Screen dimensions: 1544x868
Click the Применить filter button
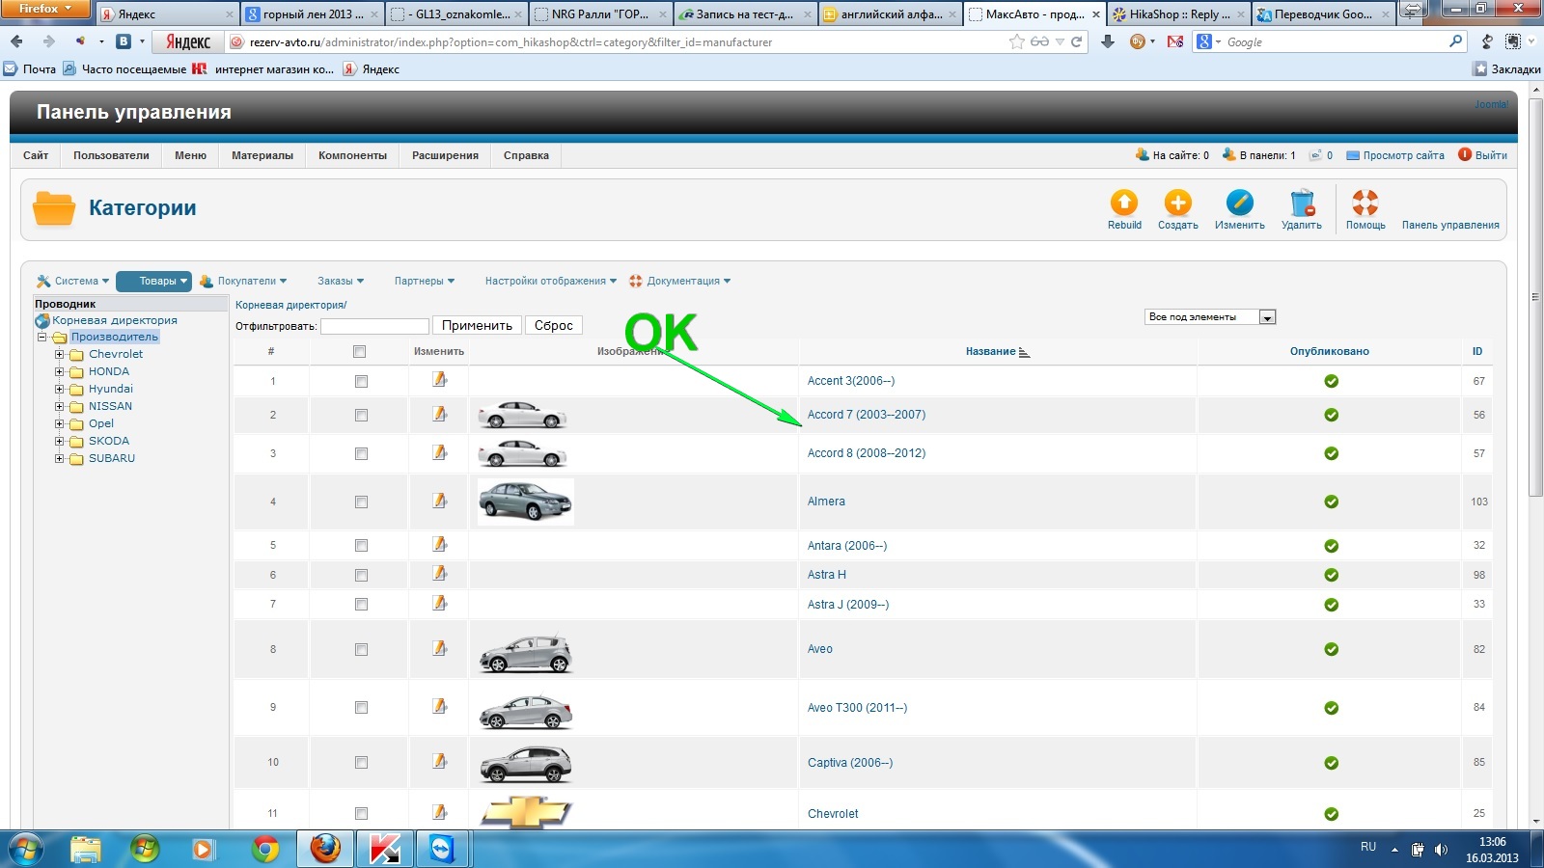477,325
